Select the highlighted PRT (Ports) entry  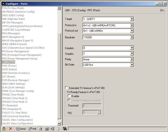8,62
